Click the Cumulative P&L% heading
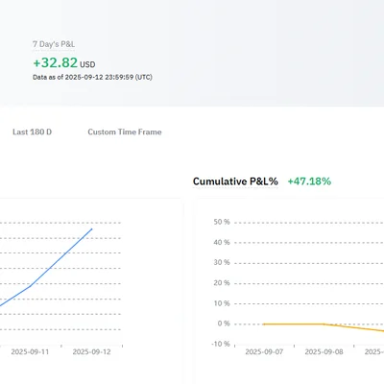 [235, 181]
